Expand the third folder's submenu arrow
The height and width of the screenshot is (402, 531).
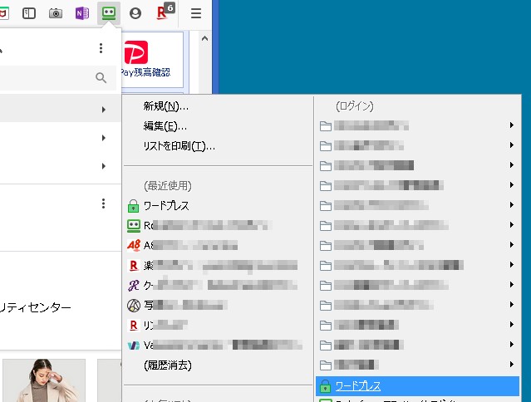(512, 165)
